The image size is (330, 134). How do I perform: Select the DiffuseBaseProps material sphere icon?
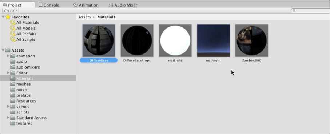pyautogui.click(x=137, y=40)
